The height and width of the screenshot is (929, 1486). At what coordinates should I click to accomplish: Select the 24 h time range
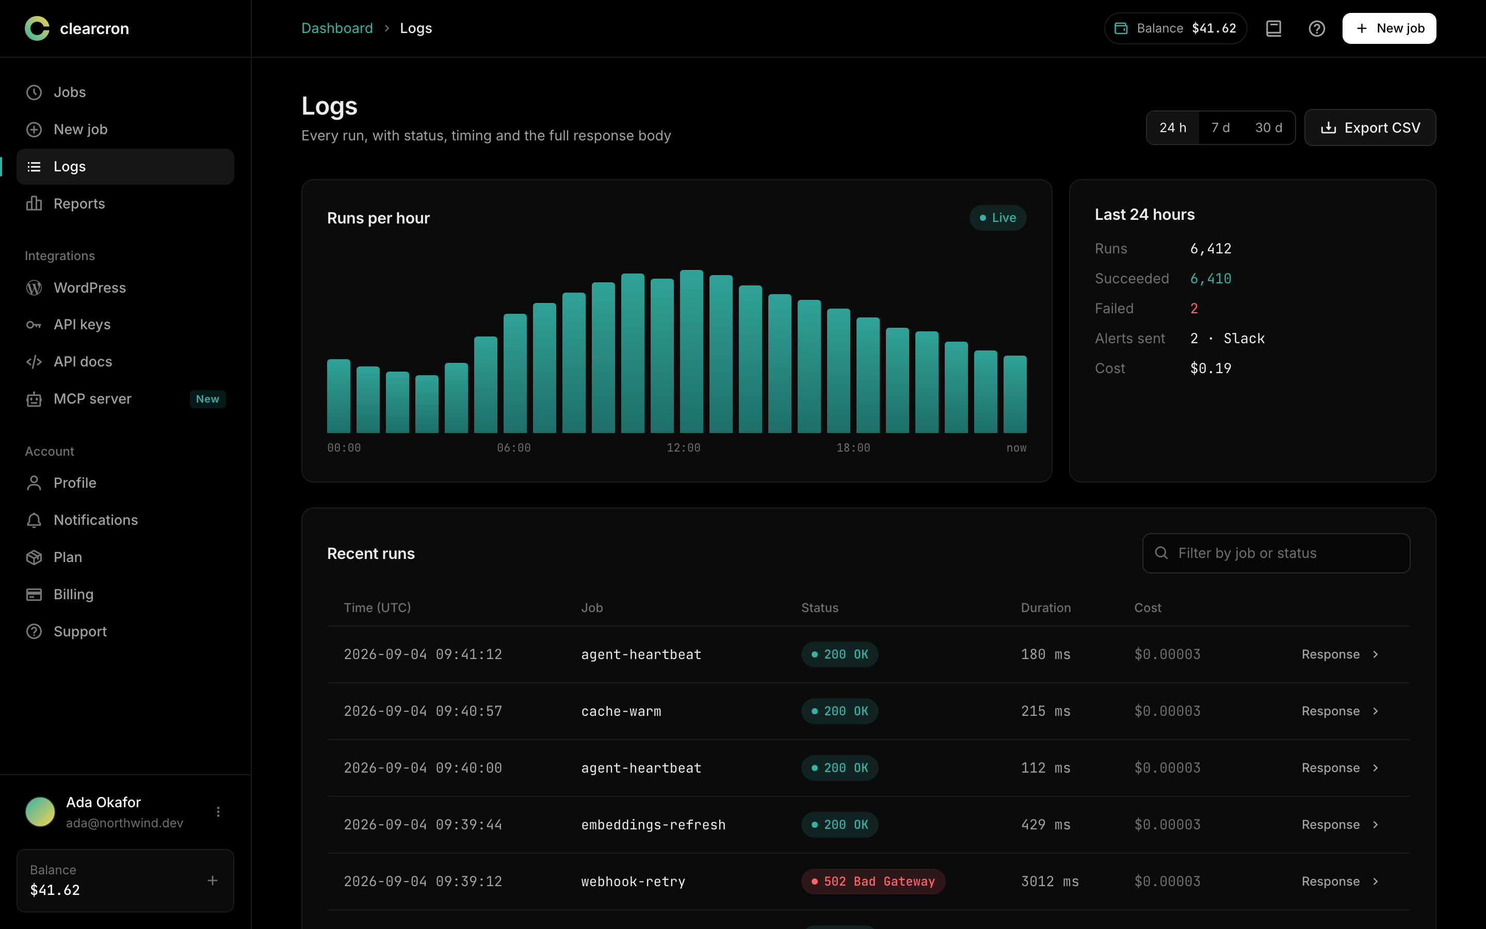point(1173,128)
